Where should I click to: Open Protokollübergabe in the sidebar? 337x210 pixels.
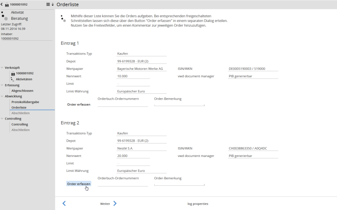coord(25,102)
